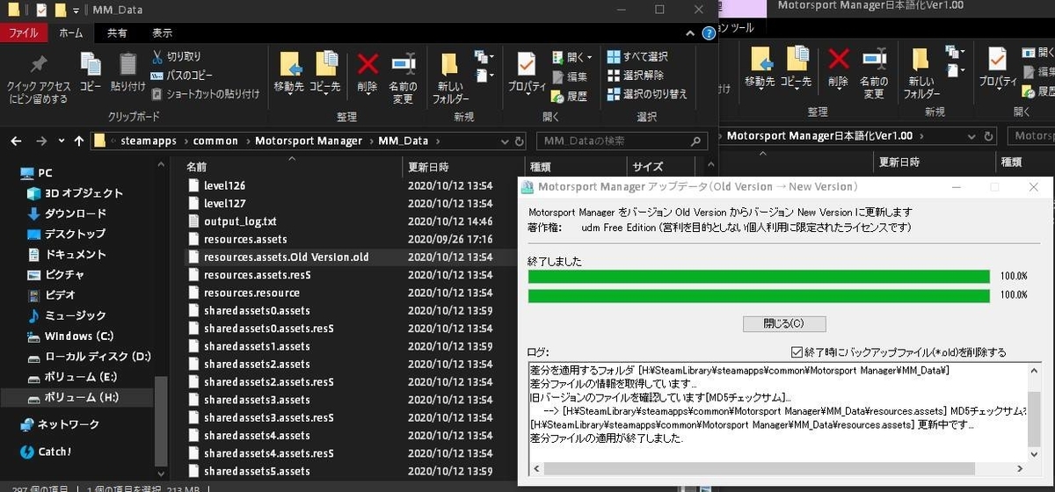
Task: Select file output_log.txt
Action: pos(240,221)
